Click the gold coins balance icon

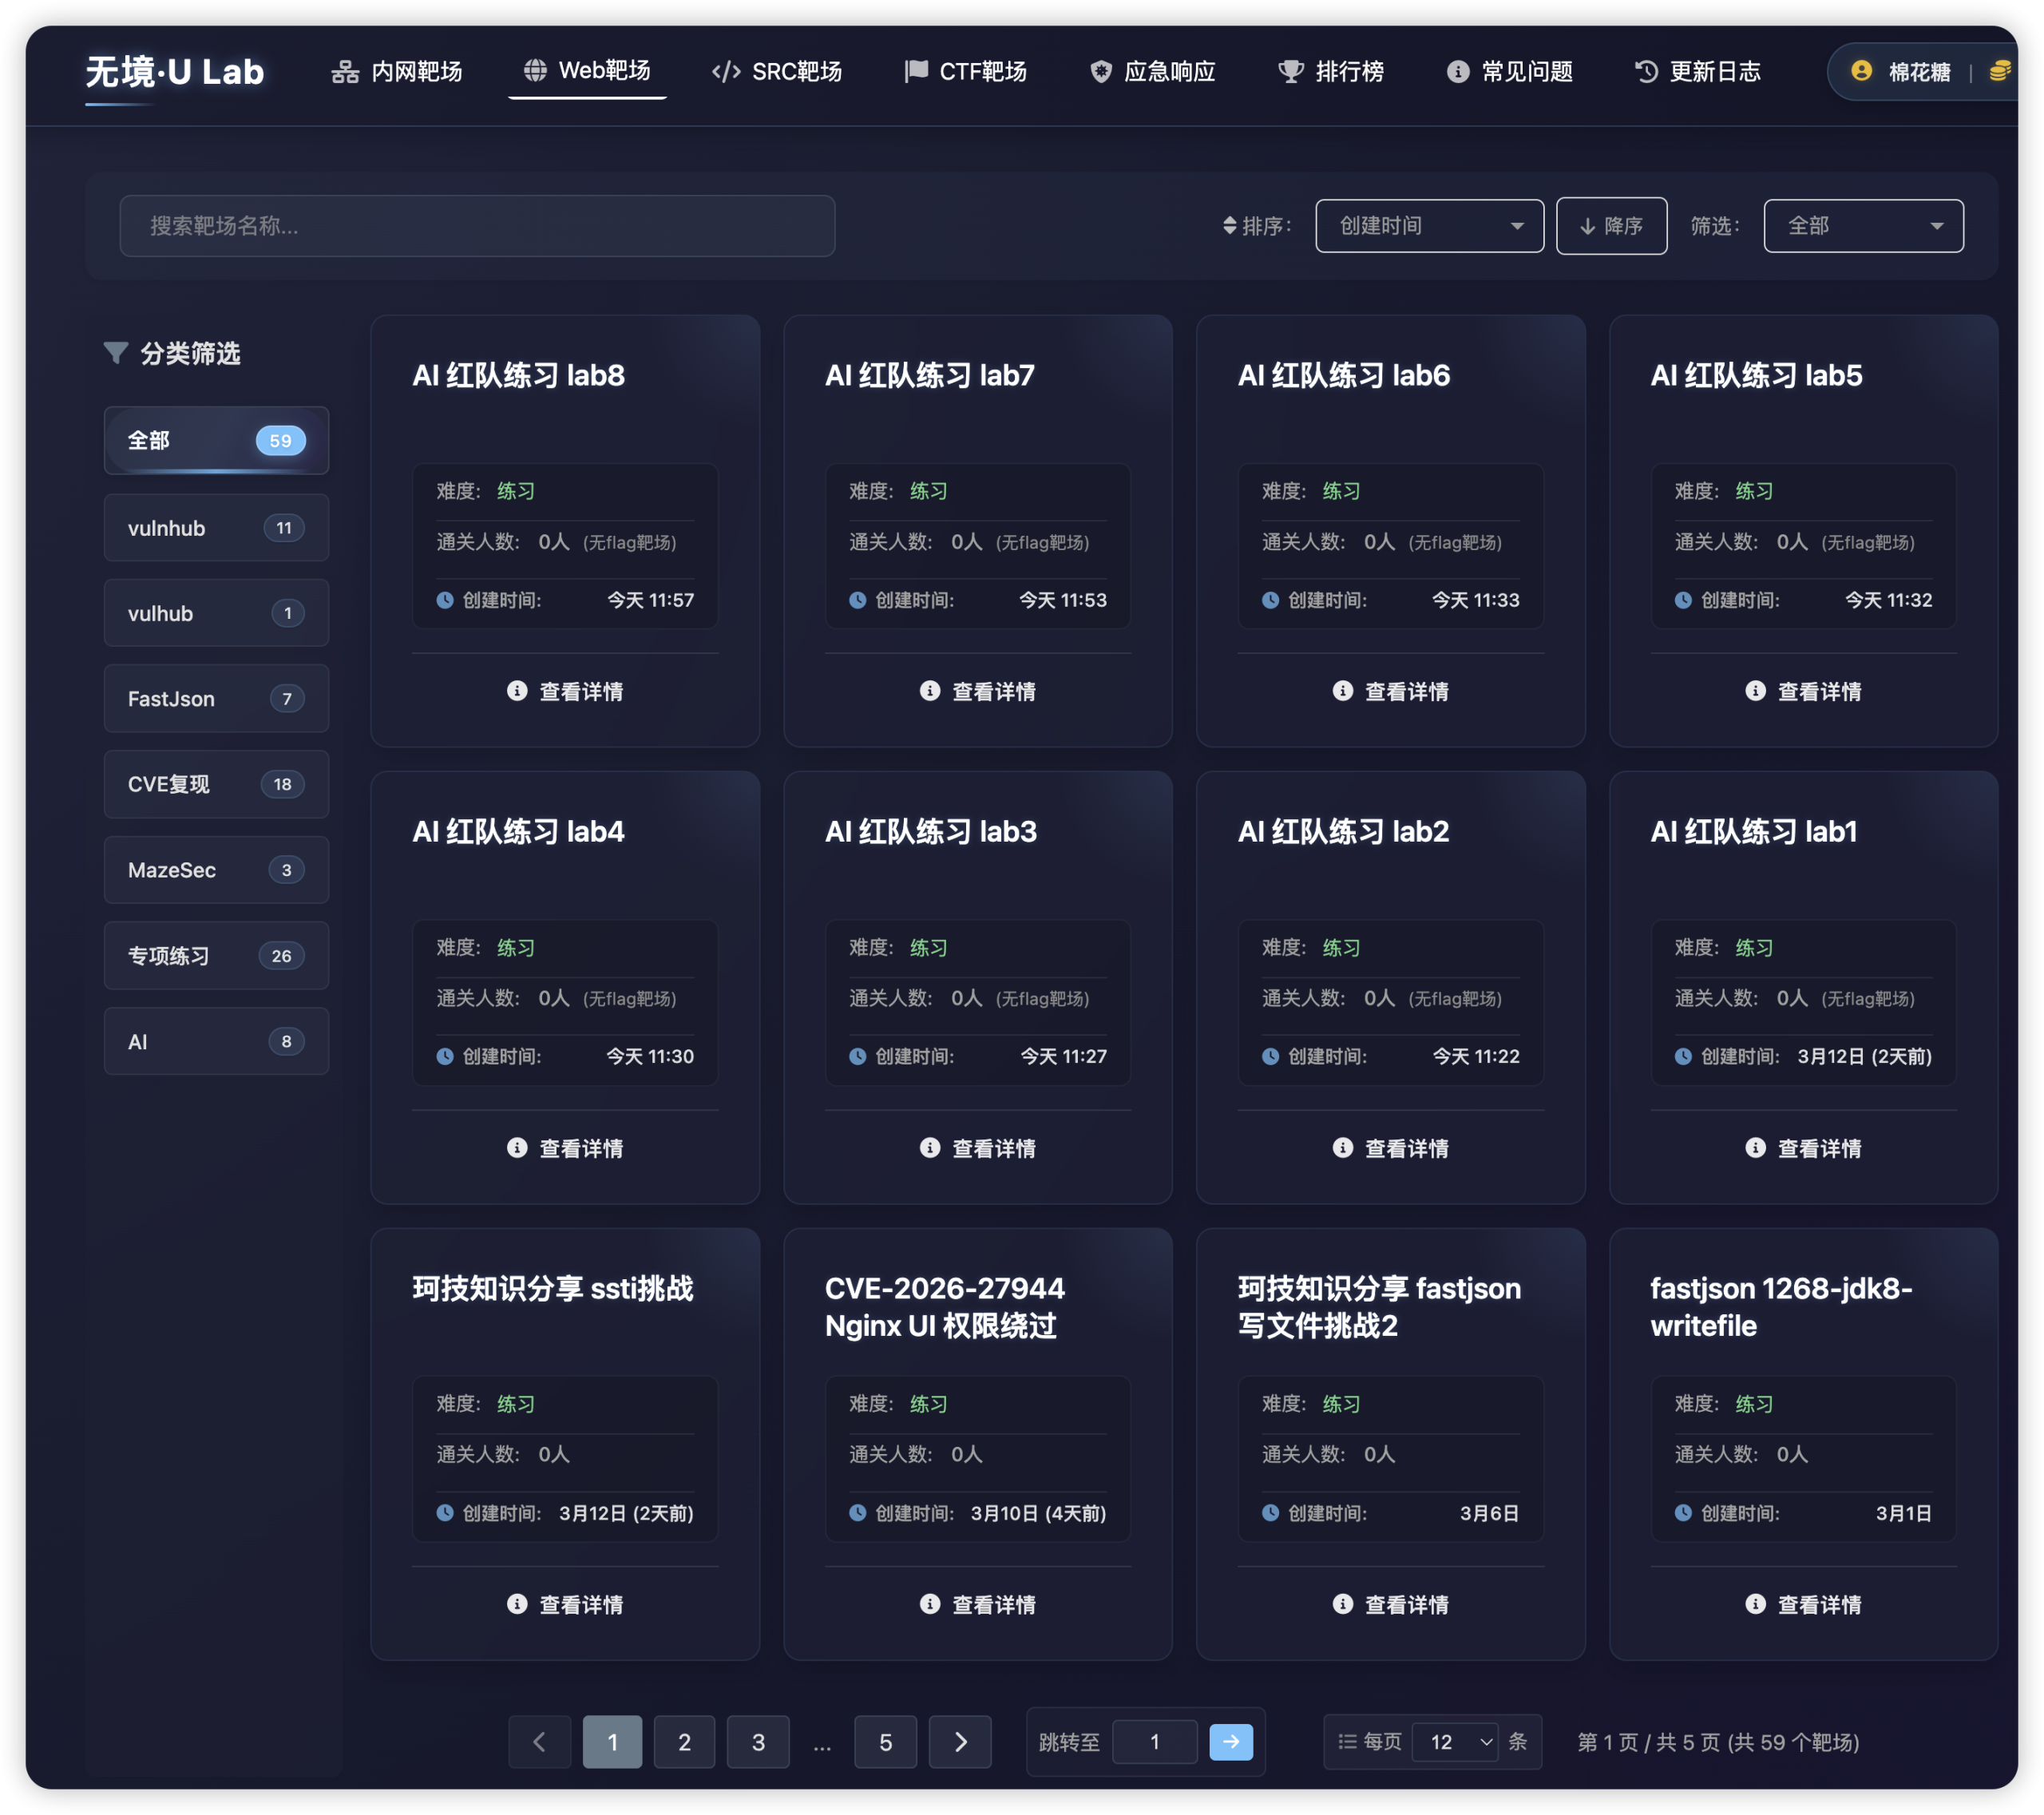pos(2000,71)
